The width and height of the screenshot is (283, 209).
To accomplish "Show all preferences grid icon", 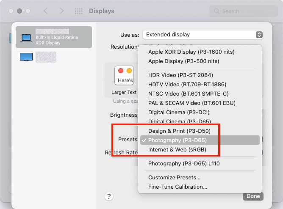I will tap(79, 11).
